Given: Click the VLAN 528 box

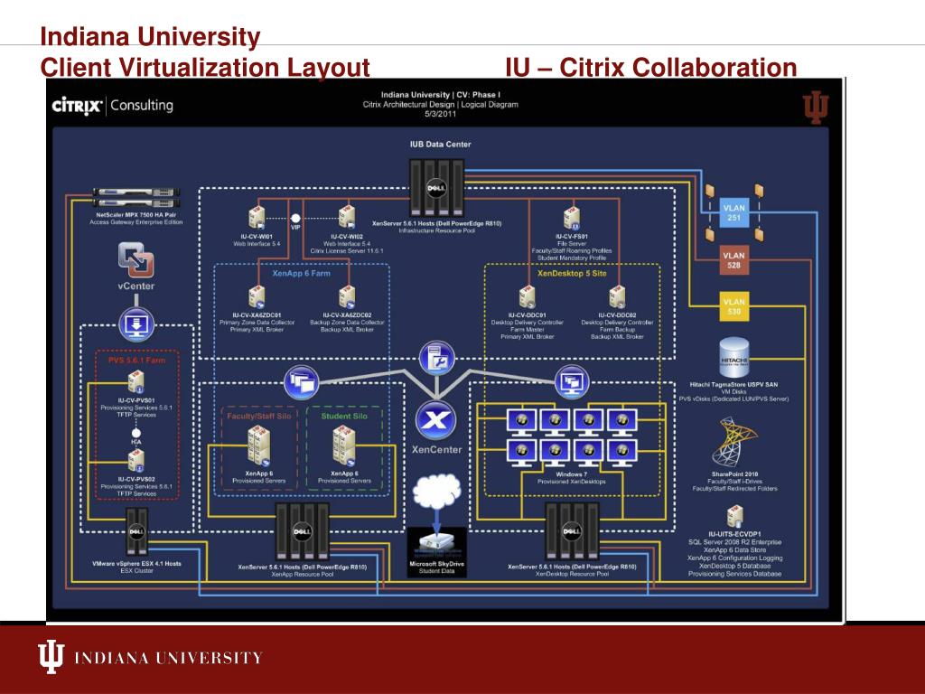Looking at the screenshot, I should point(733,260).
